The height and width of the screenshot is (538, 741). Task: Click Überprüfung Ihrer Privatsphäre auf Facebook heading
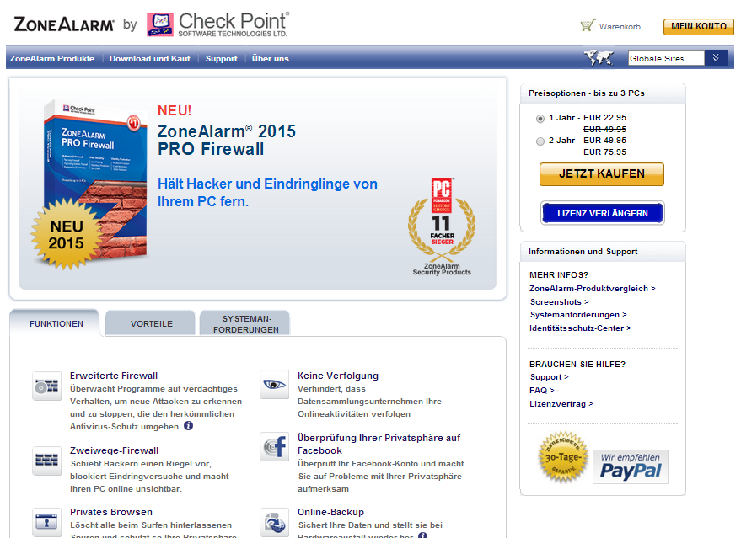click(x=379, y=444)
